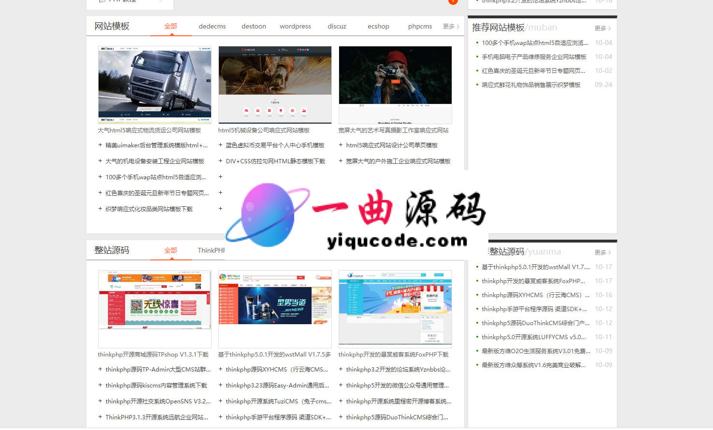The image size is (713, 430).
Task: Open the wordpress tab
Action: coord(295,26)
